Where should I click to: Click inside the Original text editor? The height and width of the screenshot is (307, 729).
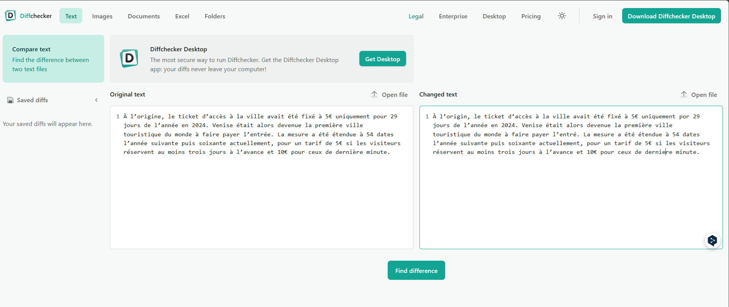pos(262,177)
